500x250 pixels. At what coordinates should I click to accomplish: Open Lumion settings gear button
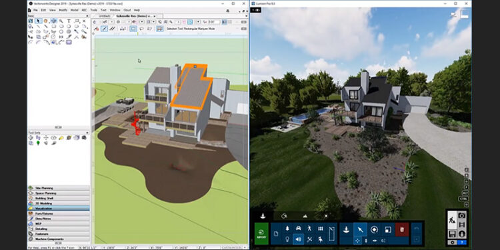[452, 243]
